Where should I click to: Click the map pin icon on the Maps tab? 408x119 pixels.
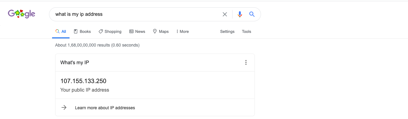[155, 31]
